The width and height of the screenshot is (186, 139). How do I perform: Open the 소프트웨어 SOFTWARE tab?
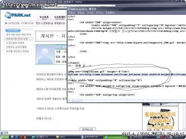60,17
